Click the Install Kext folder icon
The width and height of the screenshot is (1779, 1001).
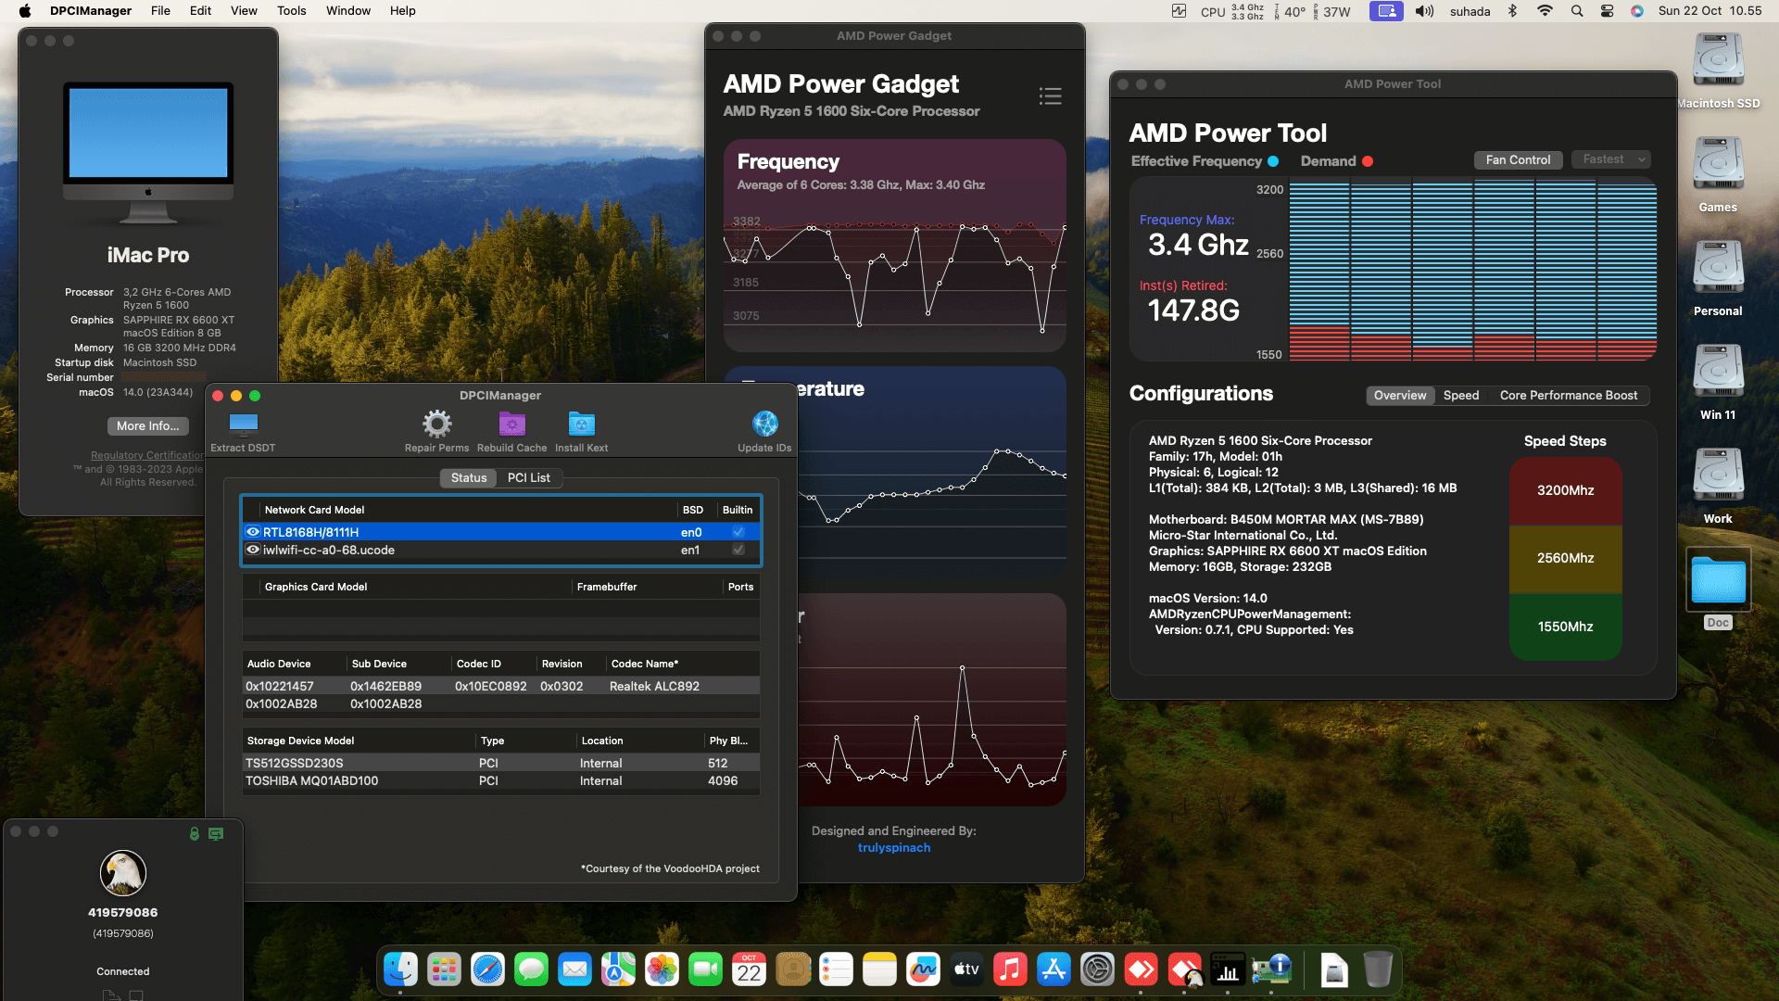click(581, 424)
